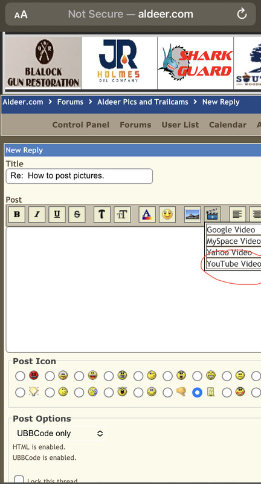Select the big toothy grin post icon

pos(197,376)
